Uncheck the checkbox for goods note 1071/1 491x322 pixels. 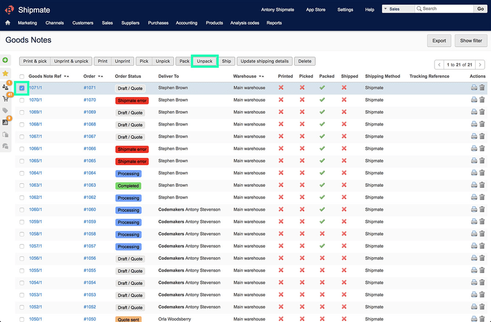pos(22,88)
